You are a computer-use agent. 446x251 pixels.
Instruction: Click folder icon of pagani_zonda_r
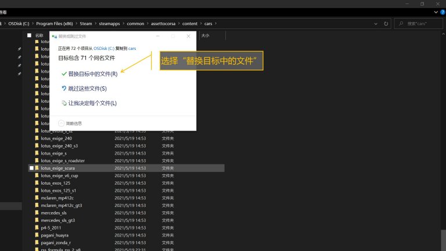(x=37, y=242)
